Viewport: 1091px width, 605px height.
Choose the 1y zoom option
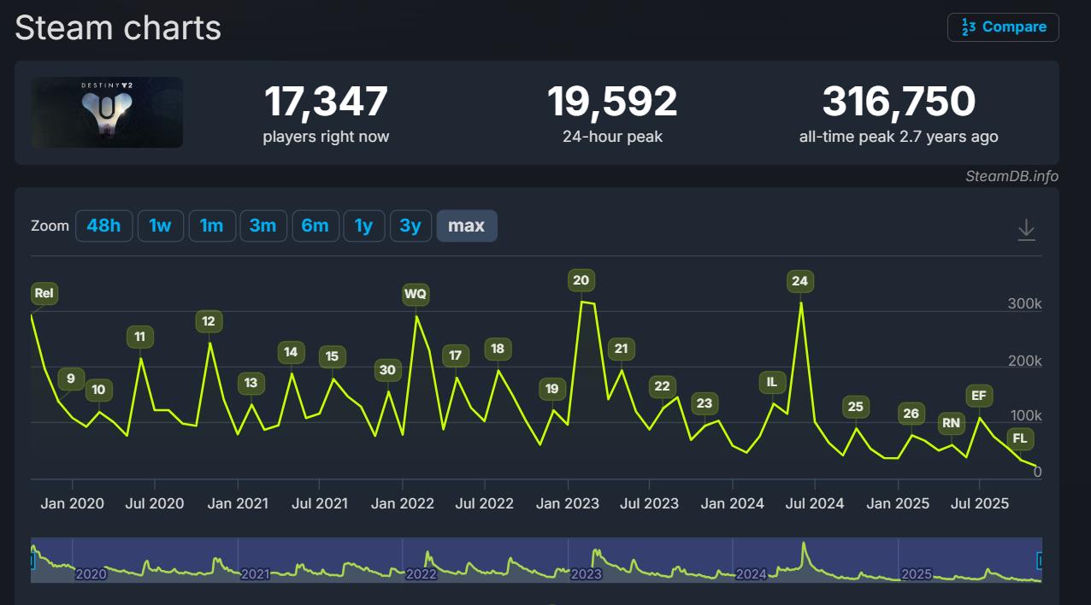click(x=363, y=226)
